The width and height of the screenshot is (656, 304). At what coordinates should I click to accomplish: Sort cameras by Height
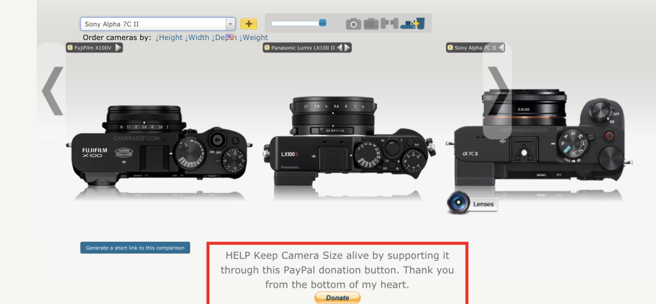coord(169,37)
